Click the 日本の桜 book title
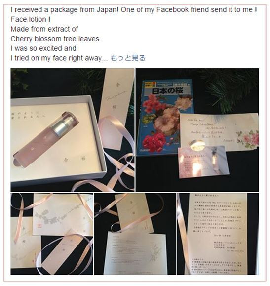Image resolution: width=270 pixels, height=286 pixels. click(167, 91)
